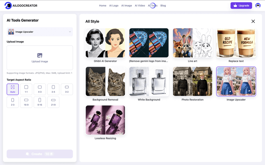Image resolution: width=265 pixels, height=165 pixels.
Task: Click the 'White Background' label
Action: pyautogui.click(x=149, y=100)
